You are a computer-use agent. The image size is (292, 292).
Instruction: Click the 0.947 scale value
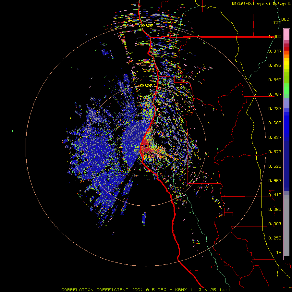coord(275,51)
